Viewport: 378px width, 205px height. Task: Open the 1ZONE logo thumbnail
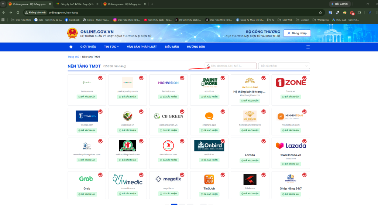(291, 82)
